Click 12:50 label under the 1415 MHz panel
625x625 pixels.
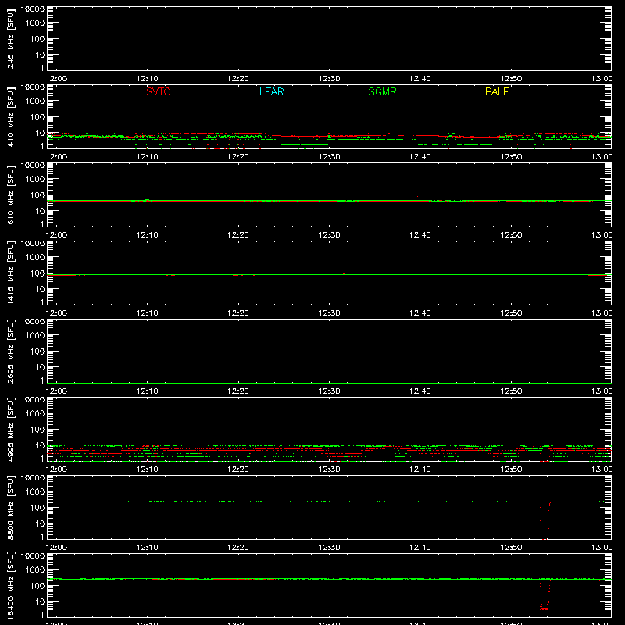pyautogui.click(x=511, y=313)
